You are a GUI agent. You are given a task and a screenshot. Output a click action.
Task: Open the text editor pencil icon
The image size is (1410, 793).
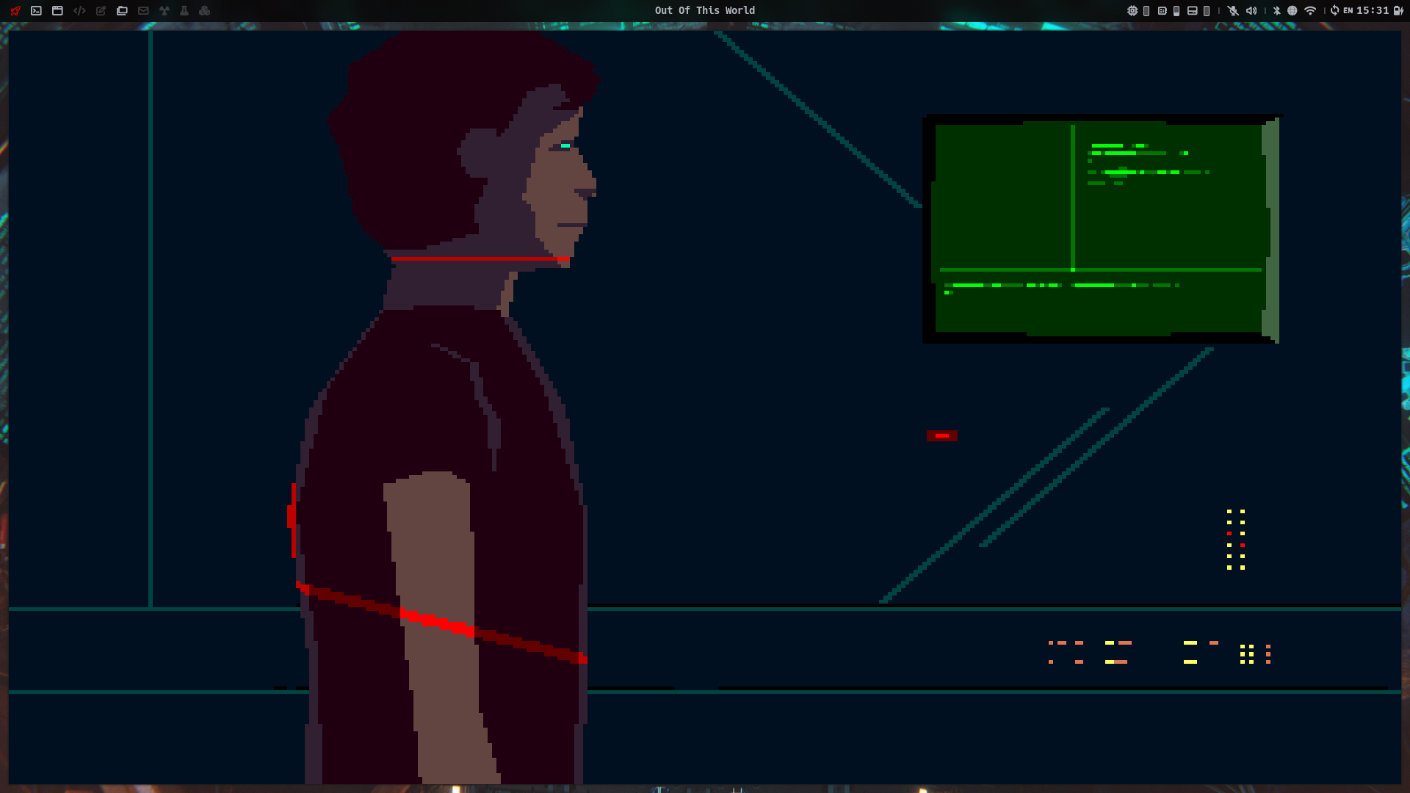(100, 10)
